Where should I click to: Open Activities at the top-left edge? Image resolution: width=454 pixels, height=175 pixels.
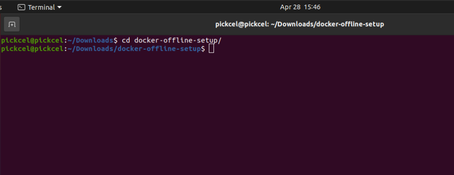[1, 7]
